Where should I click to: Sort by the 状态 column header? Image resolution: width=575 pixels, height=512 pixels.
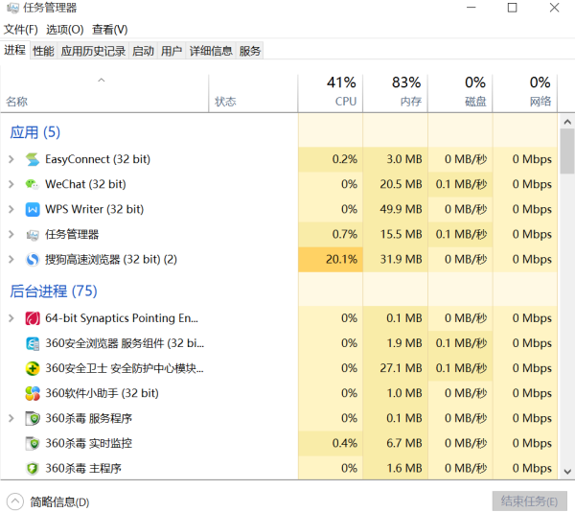(253, 94)
